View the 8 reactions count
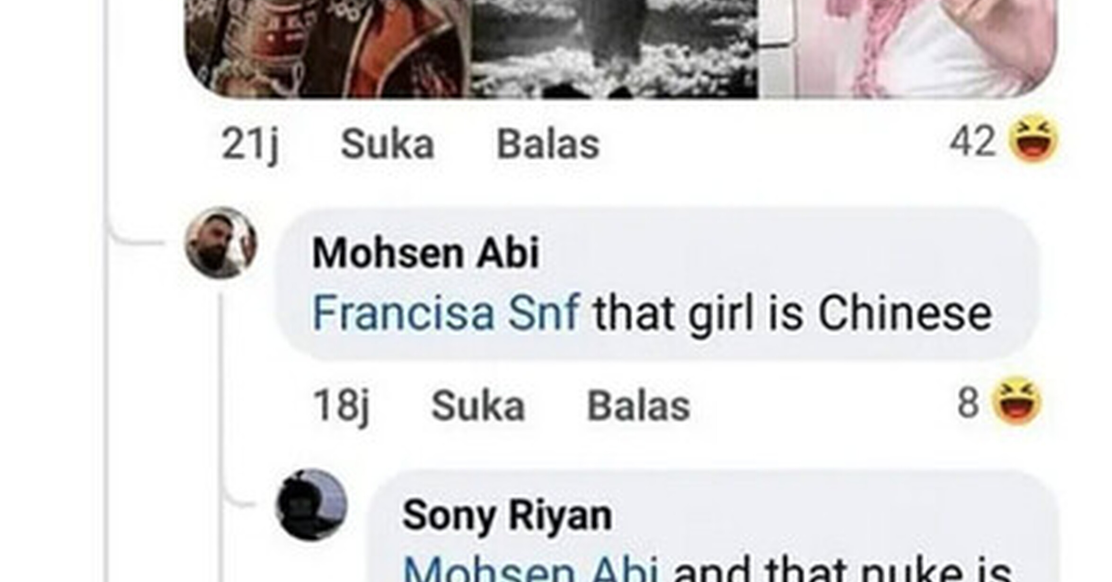This screenshot has width=1112, height=582. point(968,403)
